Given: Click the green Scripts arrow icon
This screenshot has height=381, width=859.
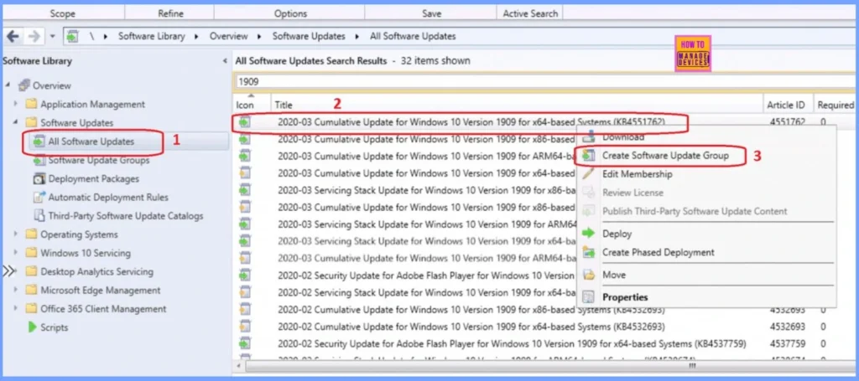Looking at the screenshot, I should point(33,327).
